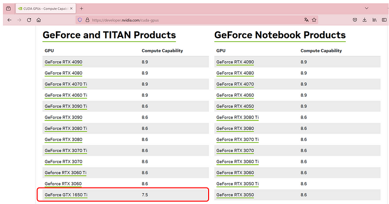Reload the page with refresh icon
Image resolution: width=389 pixels, height=204 pixels.
click(29, 20)
